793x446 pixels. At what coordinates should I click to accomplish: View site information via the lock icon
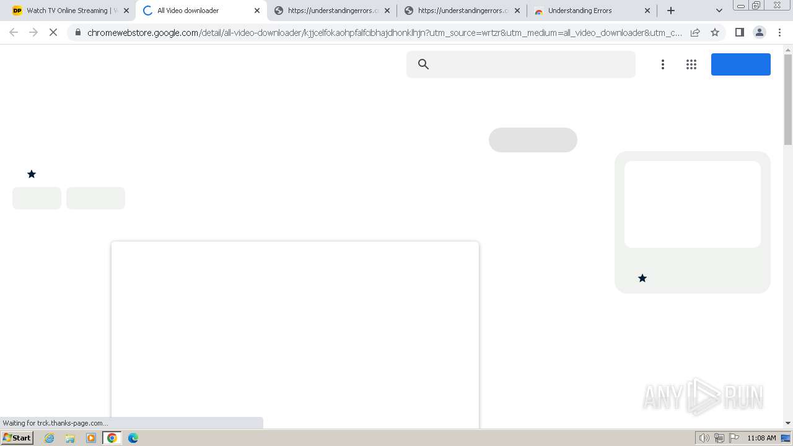coord(78,32)
